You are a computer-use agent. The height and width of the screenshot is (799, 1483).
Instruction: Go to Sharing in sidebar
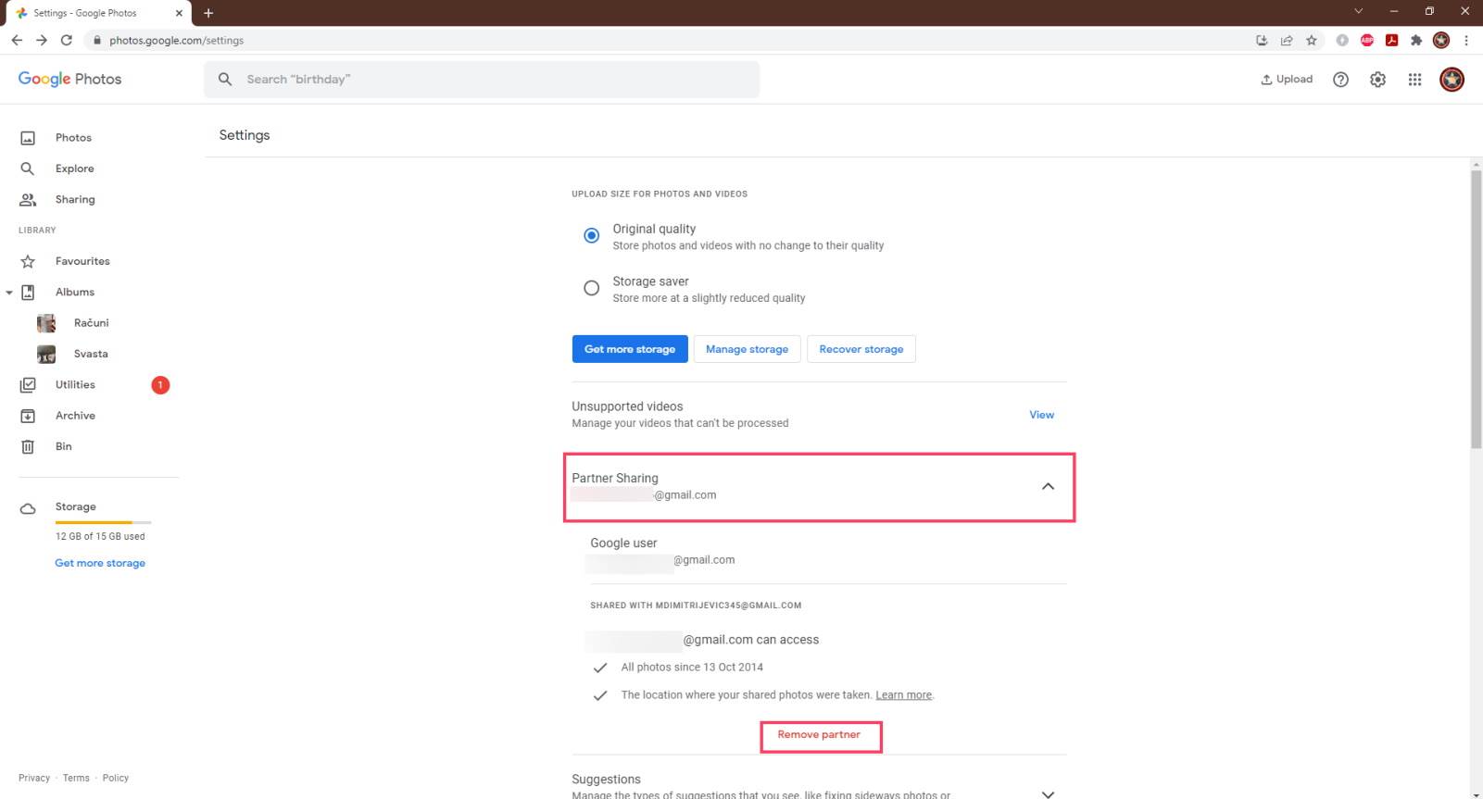(74, 200)
